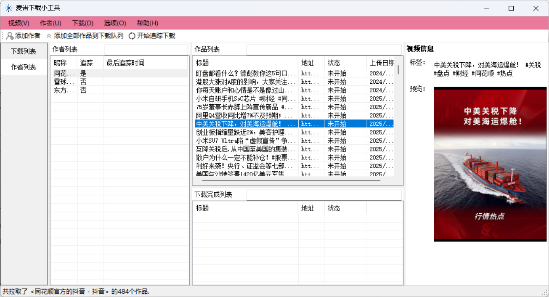Click the 最后追踪时间 column header
Screen dimensions: 549x297
click(146, 63)
